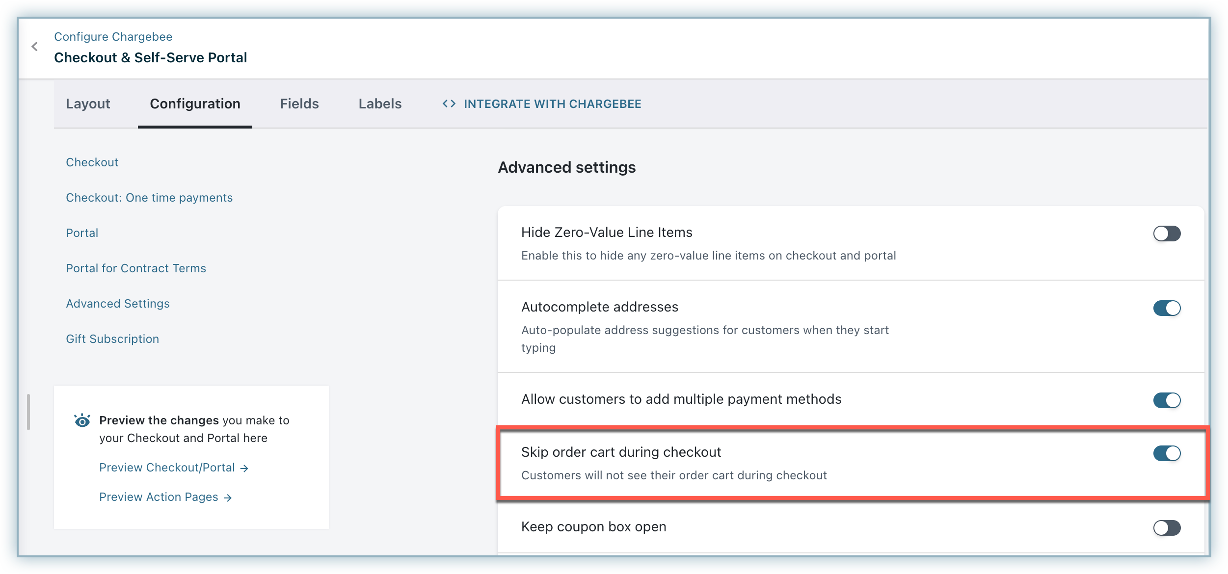1228x574 pixels.
Task: Navigate to Portal for Contract Terms
Action: coord(136,268)
